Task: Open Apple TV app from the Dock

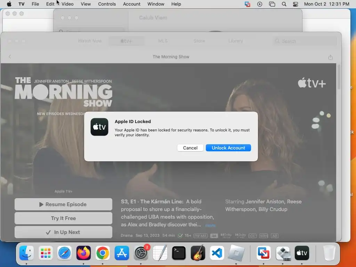Action: tap(302, 253)
